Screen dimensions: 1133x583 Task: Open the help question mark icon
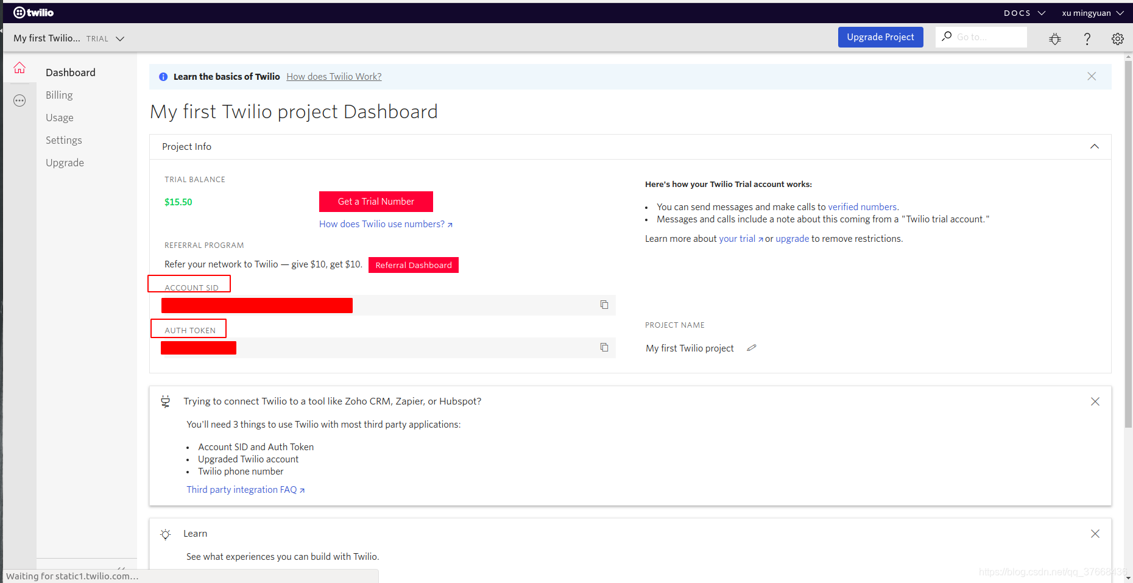(1087, 39)
